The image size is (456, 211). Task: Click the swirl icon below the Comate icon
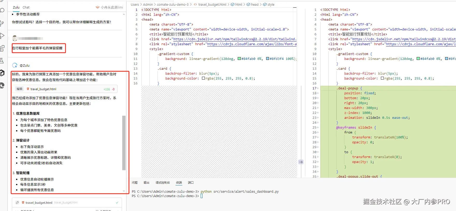tap(2, 85)
